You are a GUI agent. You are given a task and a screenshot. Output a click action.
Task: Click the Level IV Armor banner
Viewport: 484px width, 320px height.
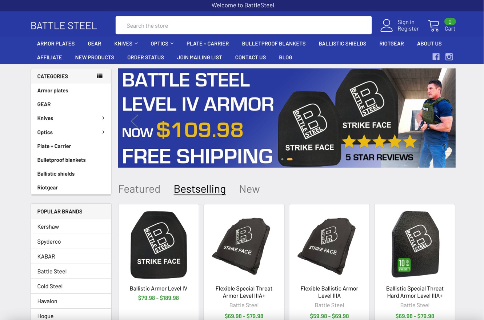point(287,118)
